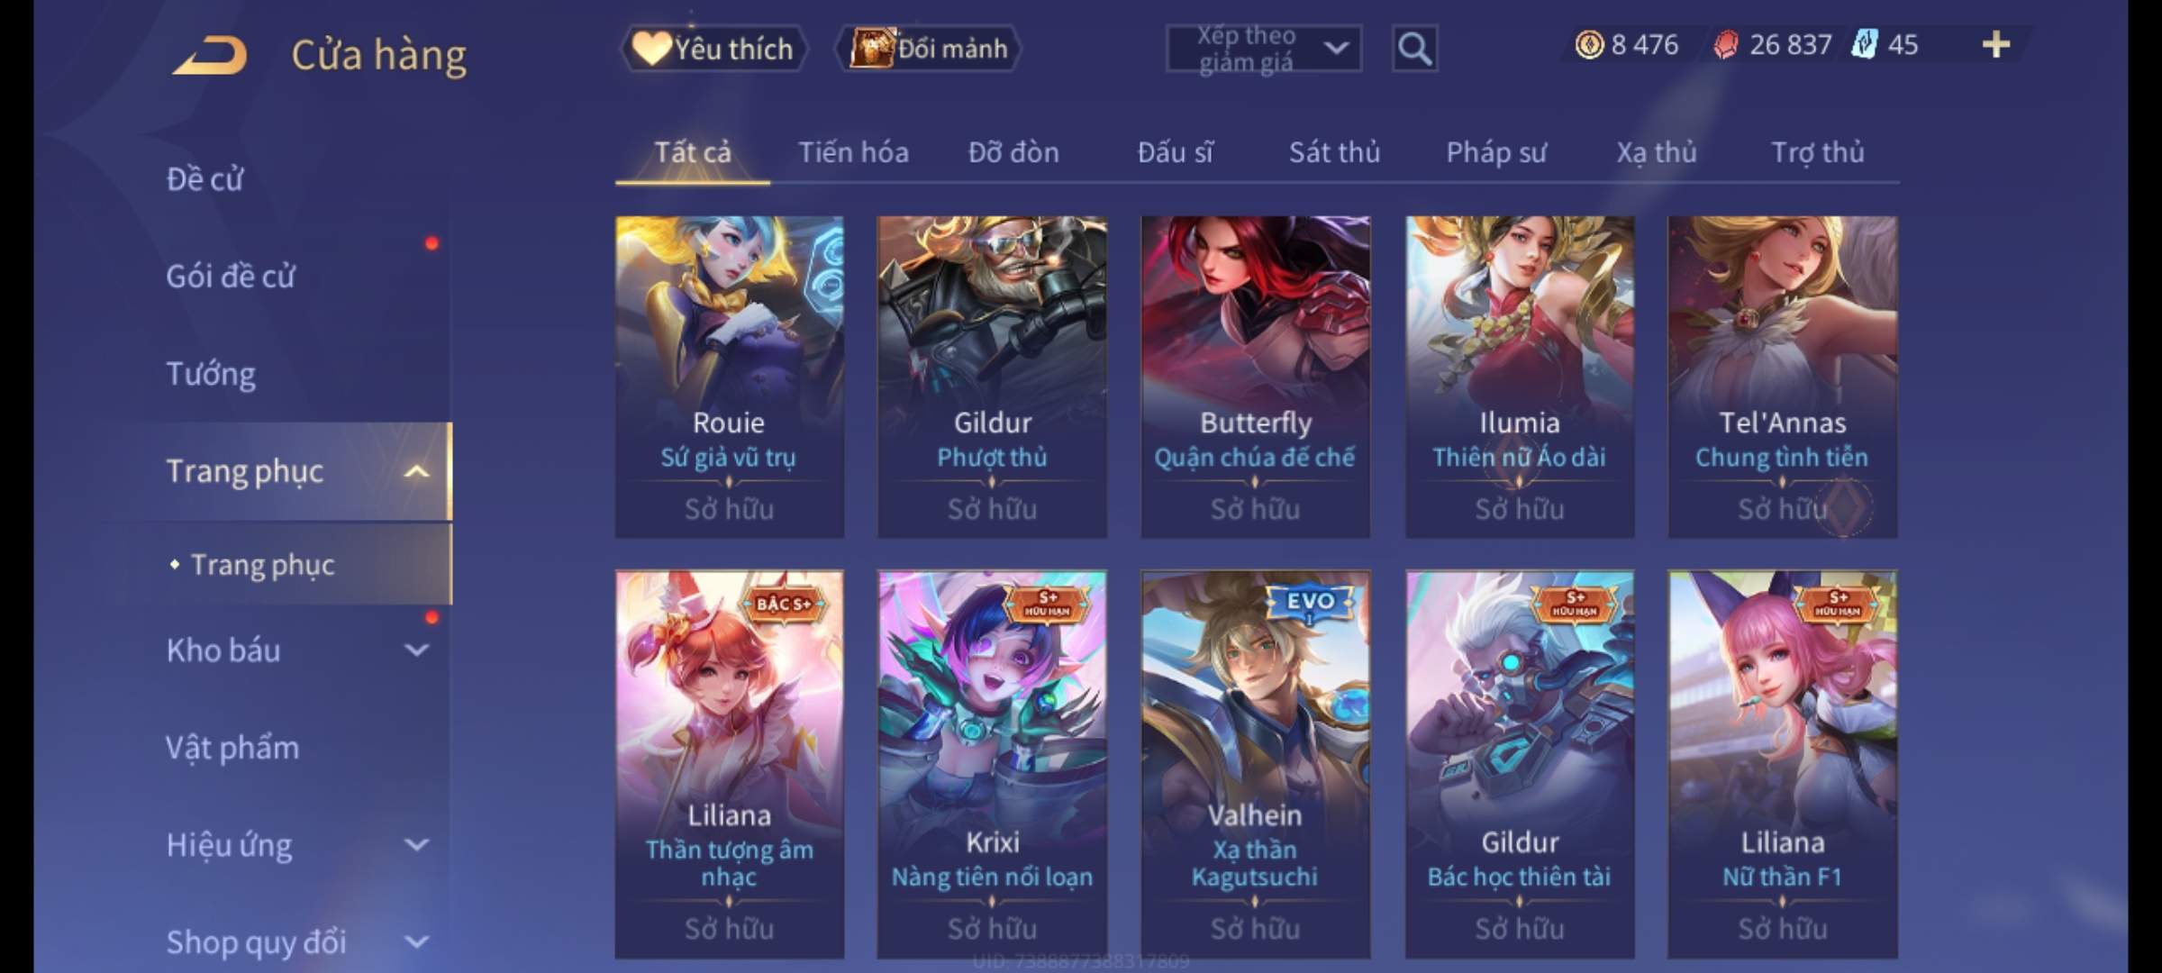Select Butterfly Quận chúa đế chế skin card

click(x=1255, y=377)
